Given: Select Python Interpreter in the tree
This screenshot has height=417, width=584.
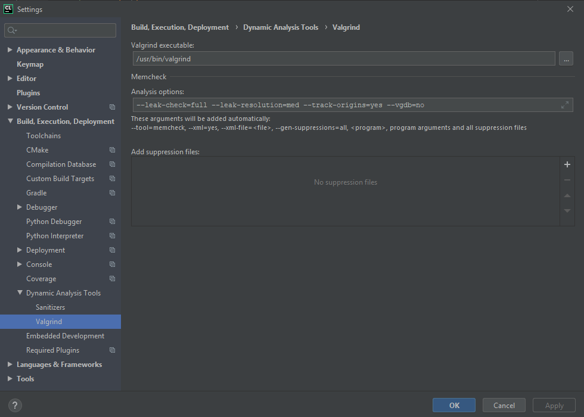Looking at the screenshot, I should [x=55, y=236].
